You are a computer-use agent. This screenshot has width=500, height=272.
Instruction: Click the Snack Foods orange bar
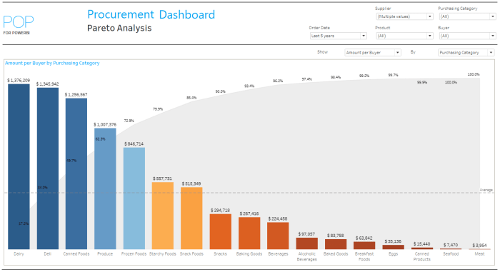coord(191,218)
